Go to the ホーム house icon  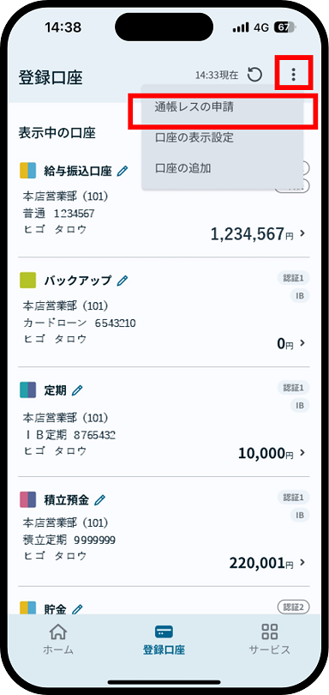58,631
